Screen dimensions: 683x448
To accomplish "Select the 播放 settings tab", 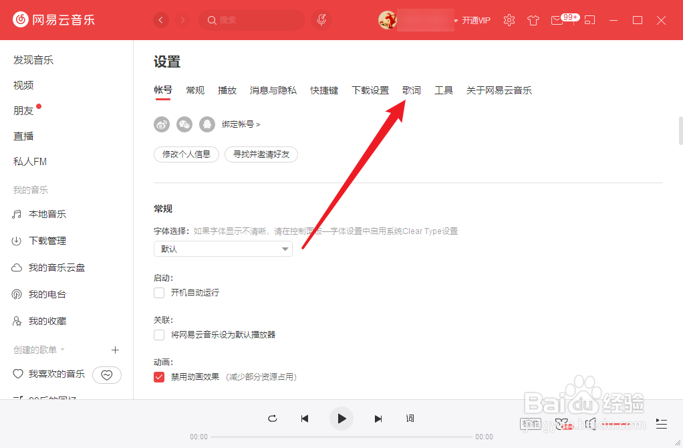I will click(x=227, y=90).
